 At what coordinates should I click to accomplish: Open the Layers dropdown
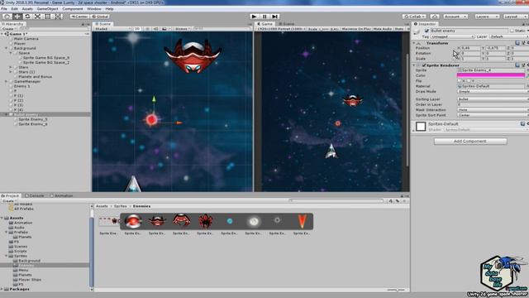487,17
